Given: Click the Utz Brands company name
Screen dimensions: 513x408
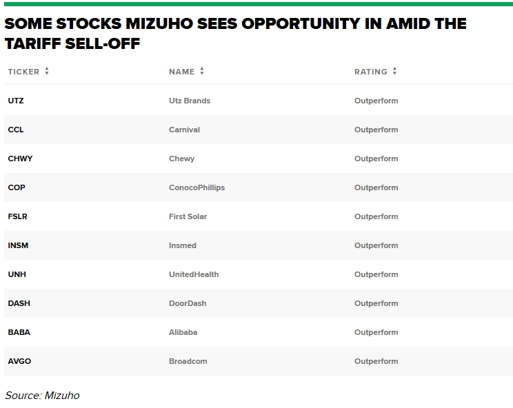Looking at the screenshot, I should tap(190, 101).
